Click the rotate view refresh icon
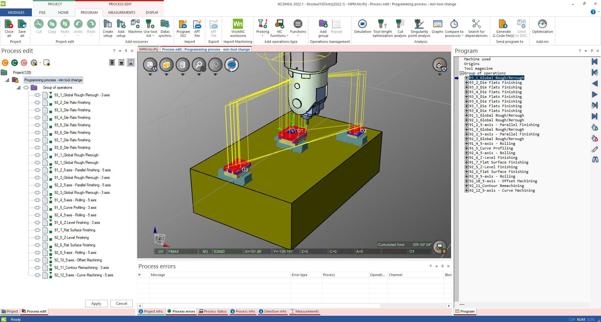This screenshot has height=322, width=601. click(232, 65)
